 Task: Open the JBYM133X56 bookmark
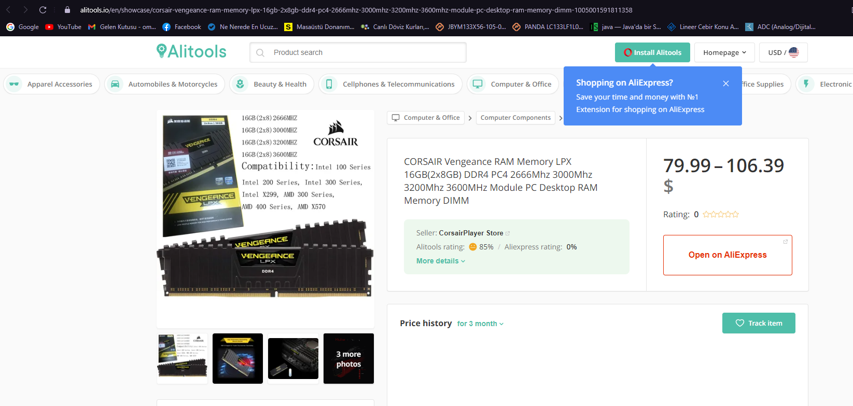[x=471, y=27]
